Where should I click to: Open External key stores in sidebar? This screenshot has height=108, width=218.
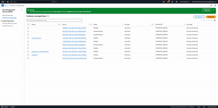tap(8, 26)
